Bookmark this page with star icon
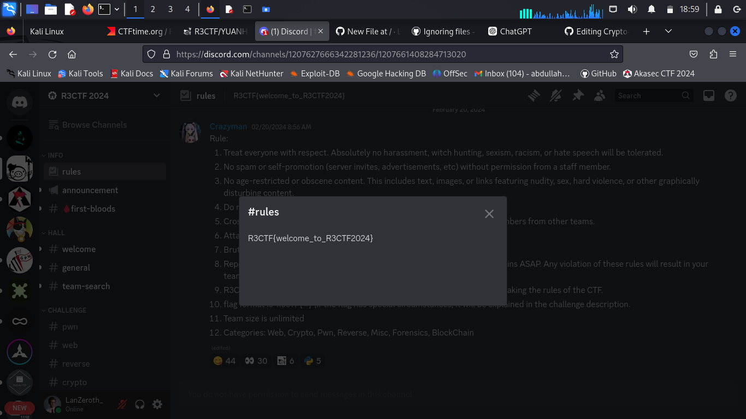This screenshot has width=746, height=419. tap(614, 54)
